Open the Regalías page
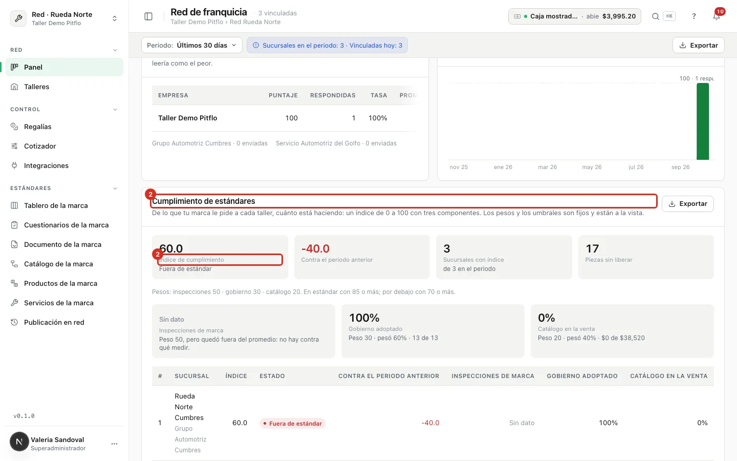This screenshot has width=737, height=461. click(x=64, y=127)
